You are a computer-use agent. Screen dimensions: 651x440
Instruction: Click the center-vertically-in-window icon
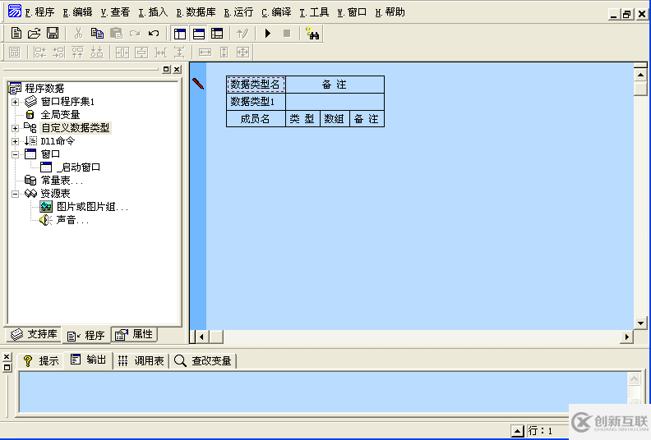click(141, 53)
